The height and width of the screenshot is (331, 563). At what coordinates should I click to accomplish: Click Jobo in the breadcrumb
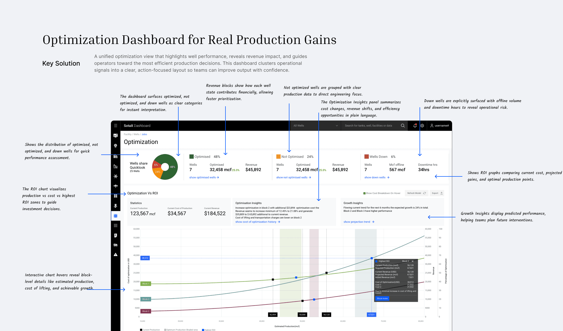click(144, 134)
